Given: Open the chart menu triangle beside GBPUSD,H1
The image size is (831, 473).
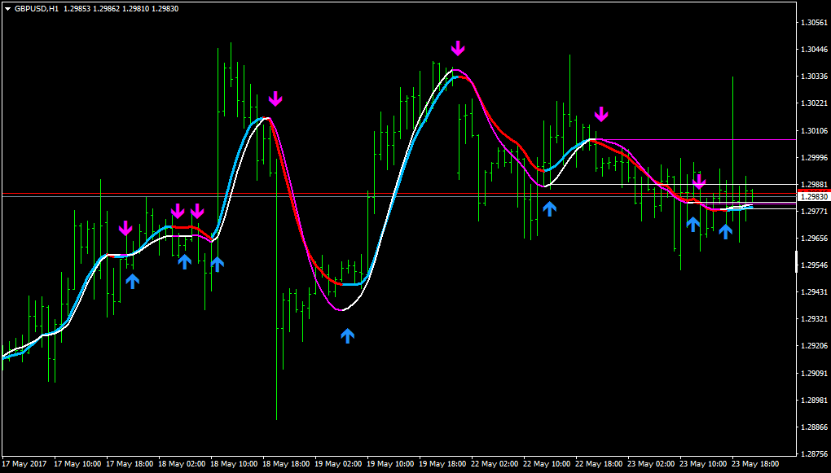Looking at the screenshot, I should pos(7,9).
